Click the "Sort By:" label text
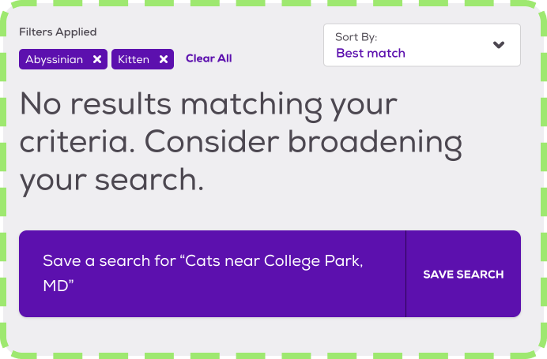547x359 pixels. click(x=356, y=37)
